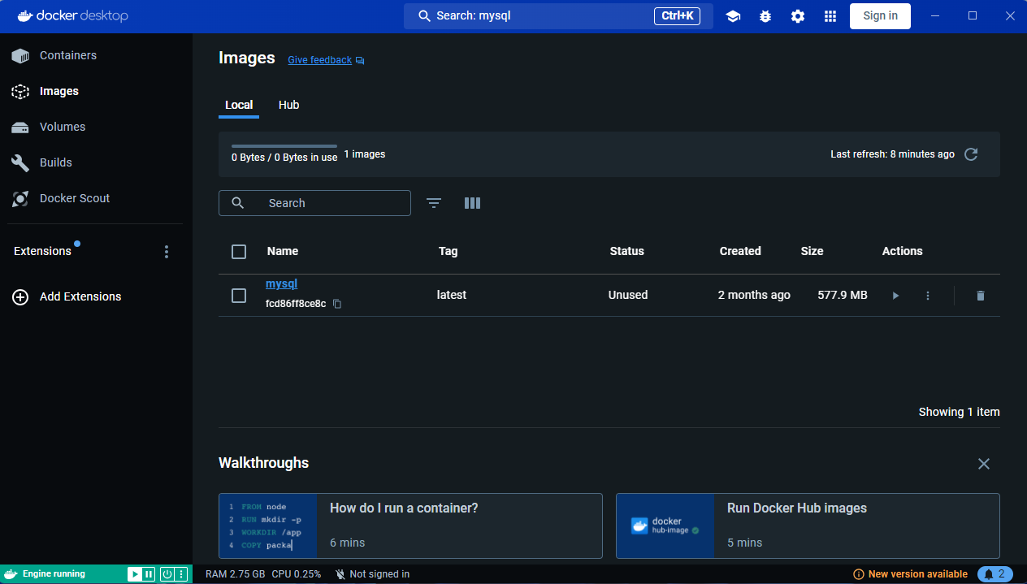The width and height of the screenshot is (1027, 584).
Task: Open more actions for mysql image
Action: [x=928, y=296]
